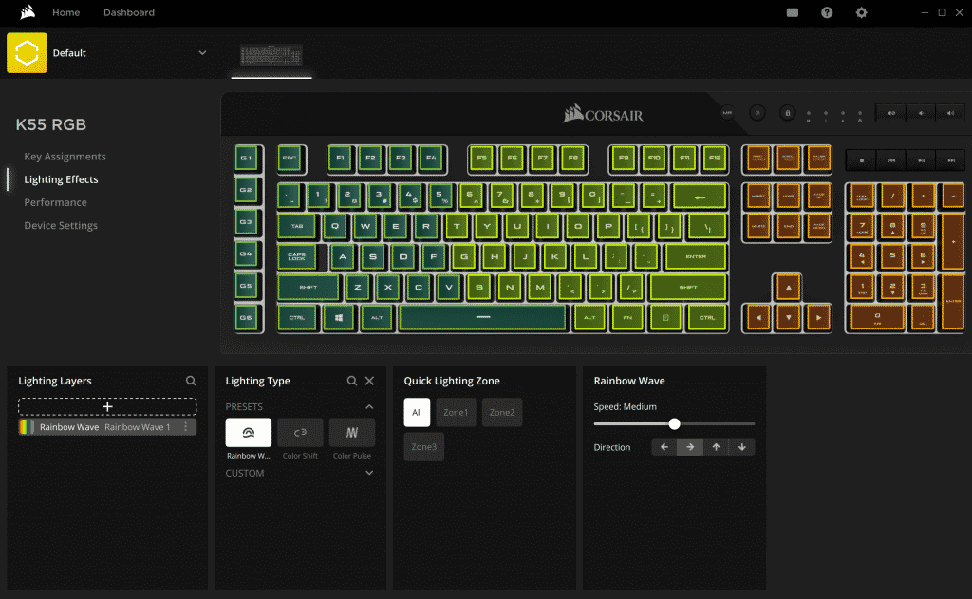Click the keyboard's Windows lock button
This screenshot has width=972, height=599.
coord(787,113)
